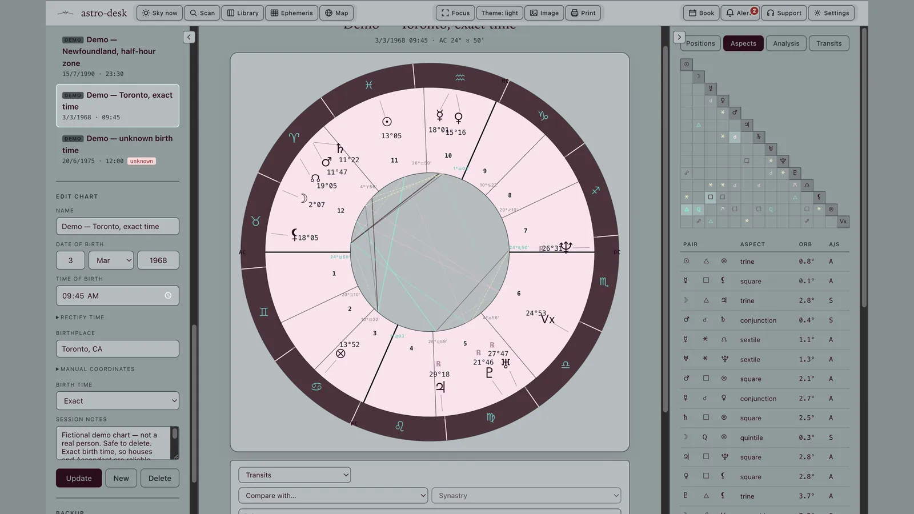The height and width of the screenshot is (514, 914).
Task: Toggle the light theme button
Action: point(500,13)
